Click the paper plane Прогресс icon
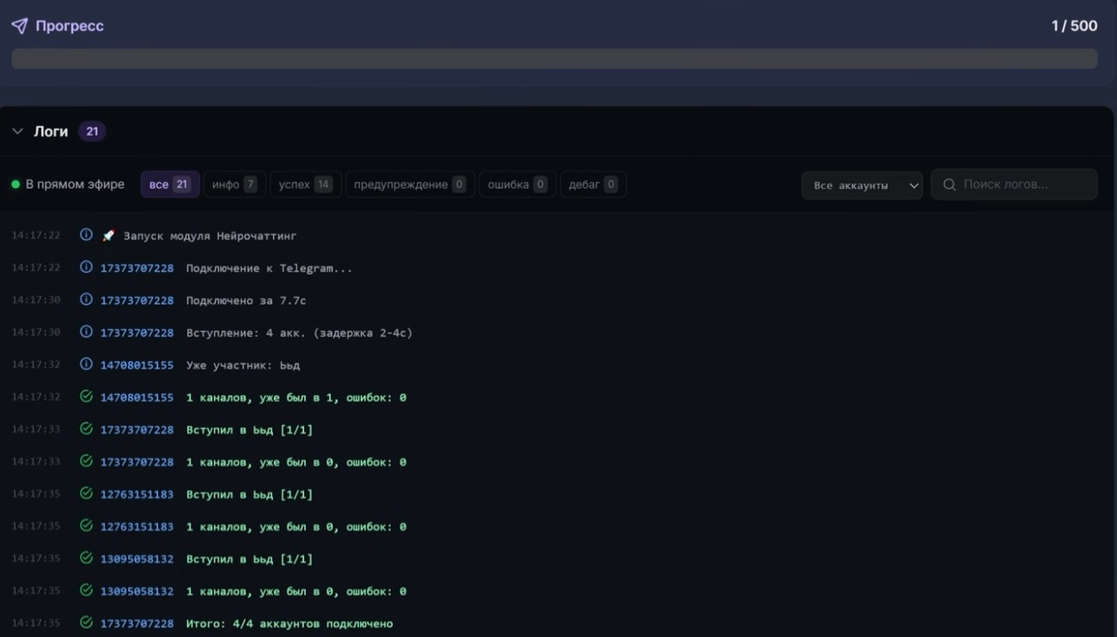1117x637 pixels. coord(20,26)
